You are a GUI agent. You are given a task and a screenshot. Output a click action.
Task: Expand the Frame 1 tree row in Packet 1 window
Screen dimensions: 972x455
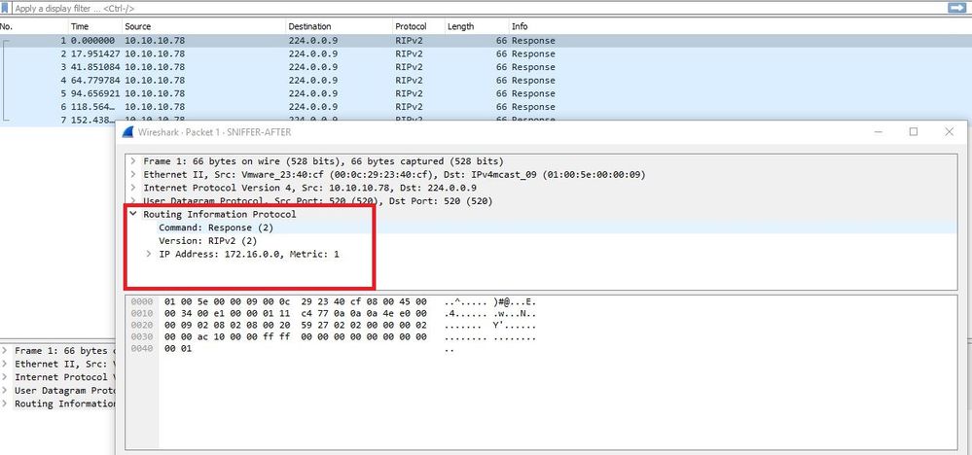pyautogui.click(x=133, y=161)
